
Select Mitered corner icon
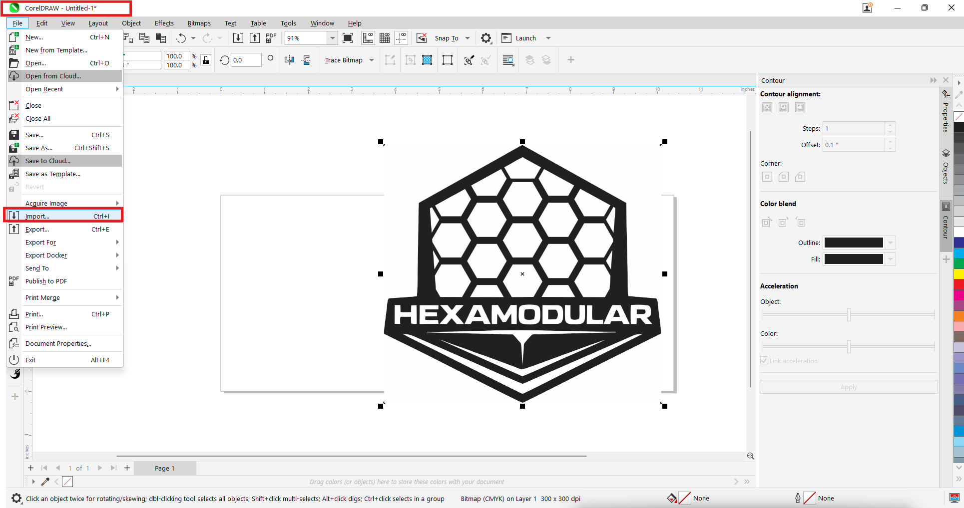[x=767, y=177]
